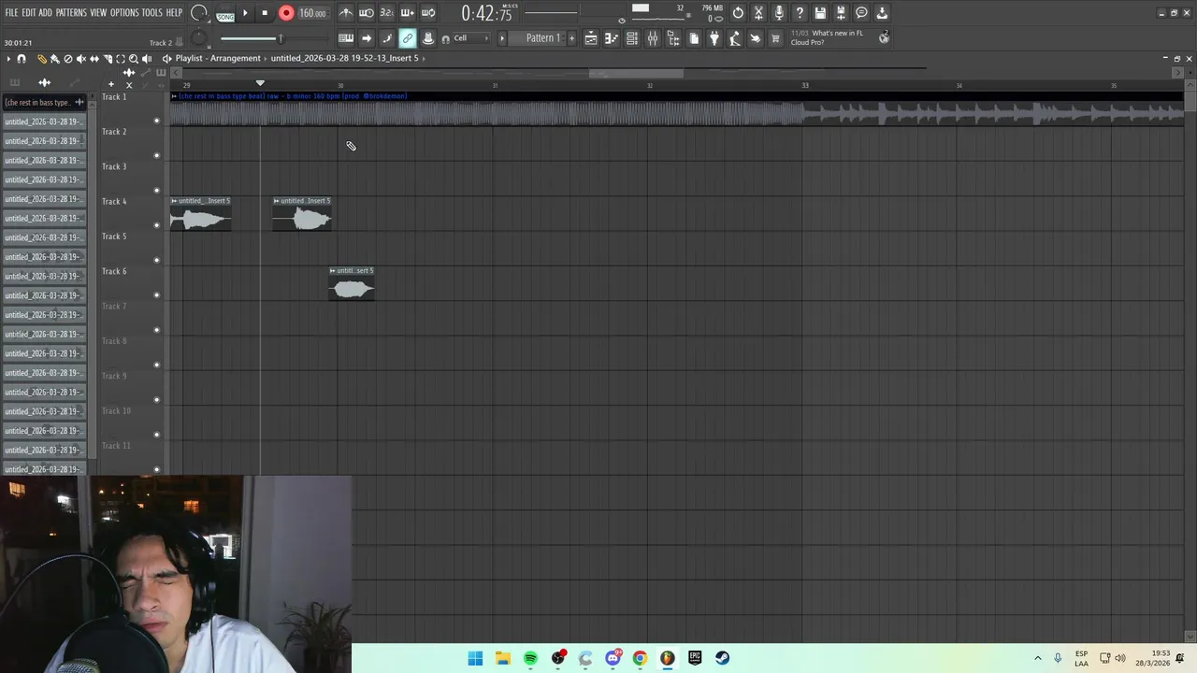
Task: Click the bar 33 timeline marker
Action: (805, 86)
